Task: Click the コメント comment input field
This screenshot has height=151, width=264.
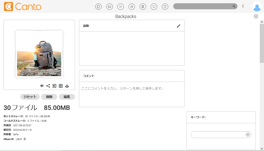Action: click(x=132, y=89)
